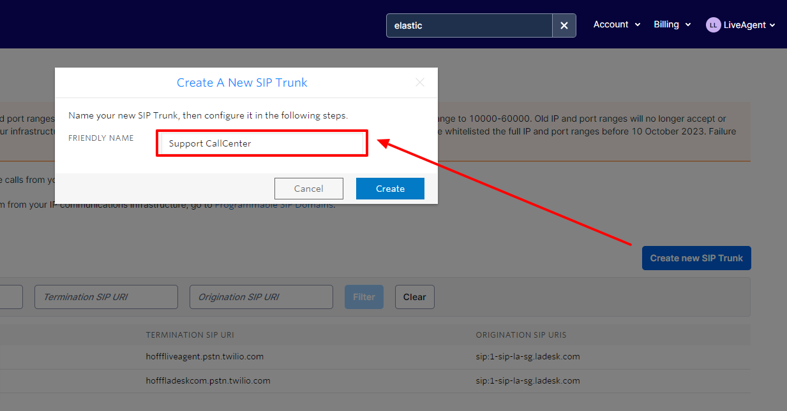Select hoffladeskcom.pstn.twilio.com trunk entry

[x=207, y=380]
